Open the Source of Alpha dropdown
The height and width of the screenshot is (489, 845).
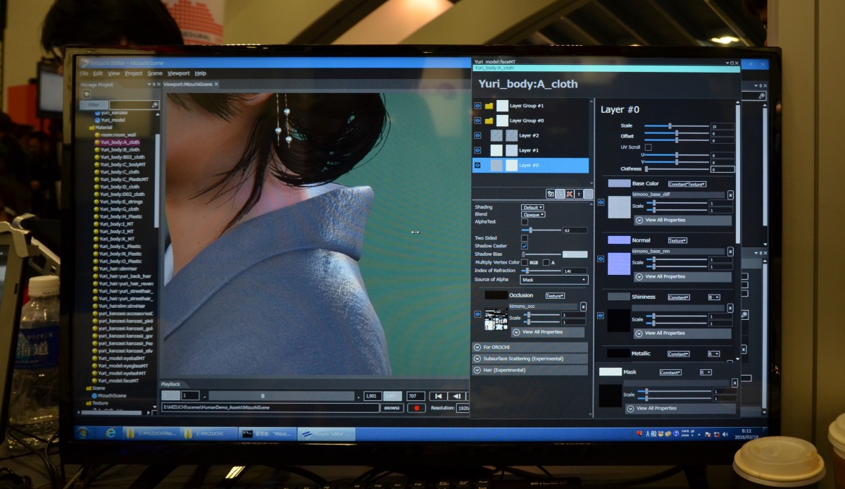point(553,280)
